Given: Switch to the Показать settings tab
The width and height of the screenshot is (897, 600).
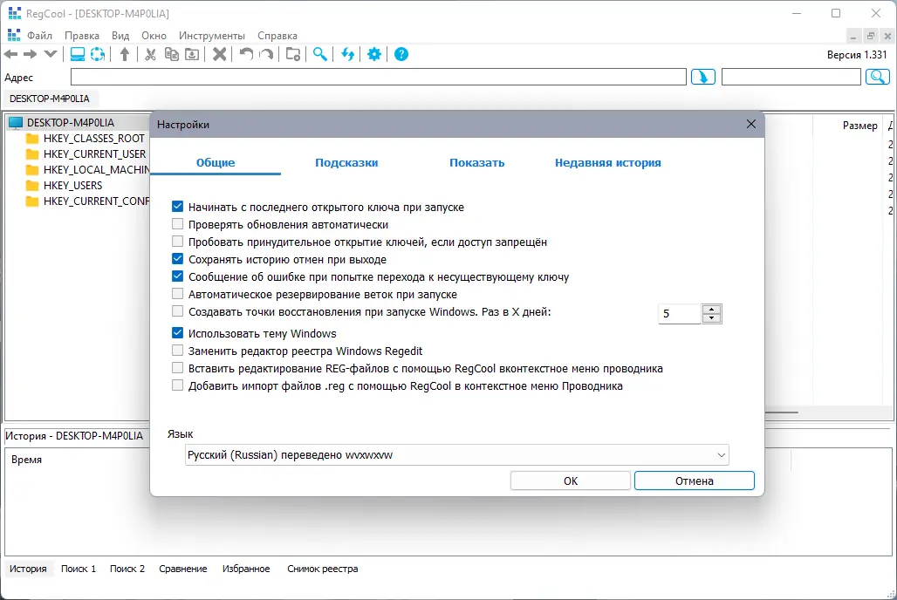Looking at the screenshot, I should pyautogui.click(x=477, y=162).
